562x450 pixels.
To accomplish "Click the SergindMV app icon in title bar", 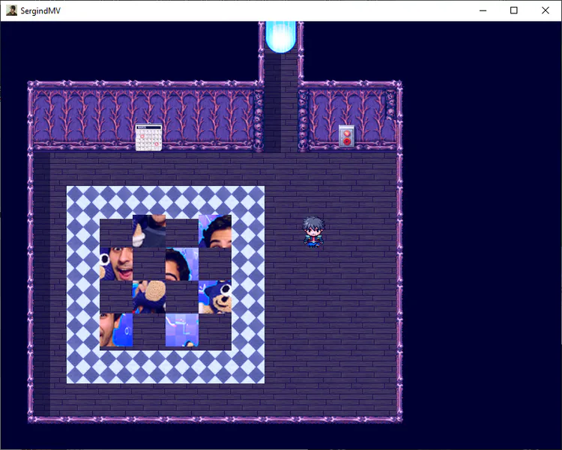I will click(11, 10).
